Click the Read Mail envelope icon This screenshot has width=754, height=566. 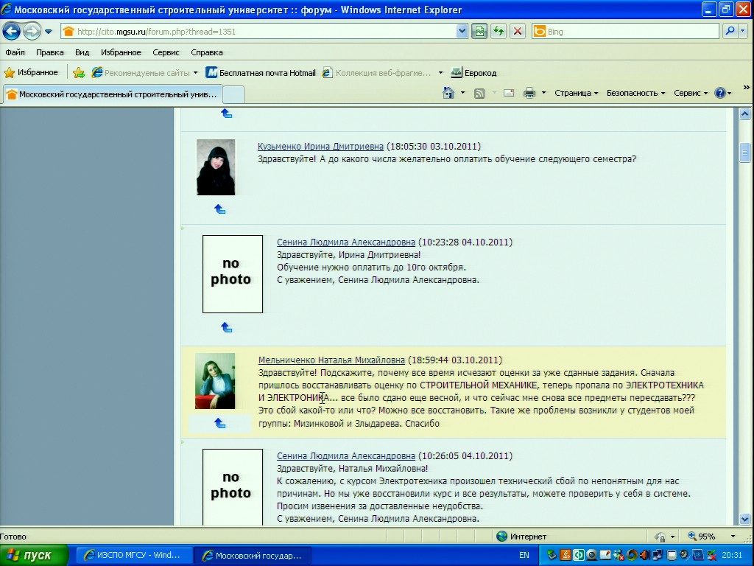click(x=509, y=93)
